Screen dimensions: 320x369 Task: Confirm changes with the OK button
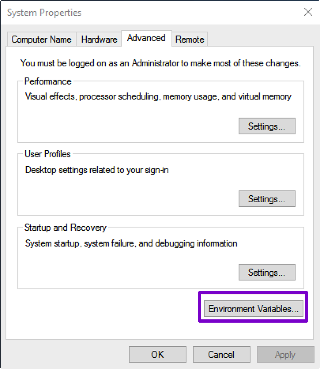point(157,354)
